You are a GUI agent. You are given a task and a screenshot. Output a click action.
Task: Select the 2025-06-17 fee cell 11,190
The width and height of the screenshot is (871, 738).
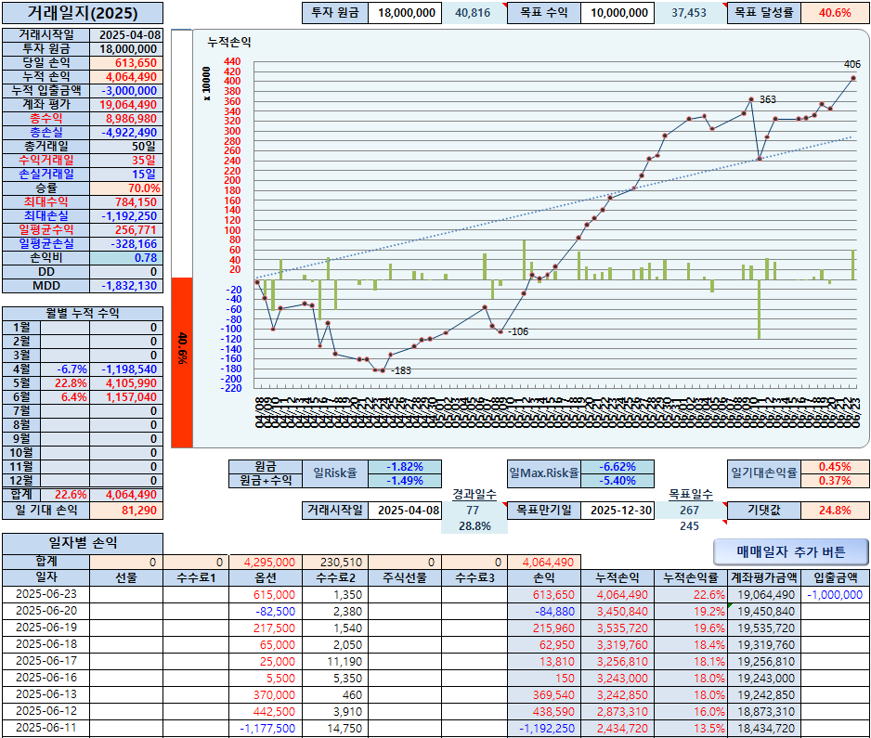click(x=335, y=661)
